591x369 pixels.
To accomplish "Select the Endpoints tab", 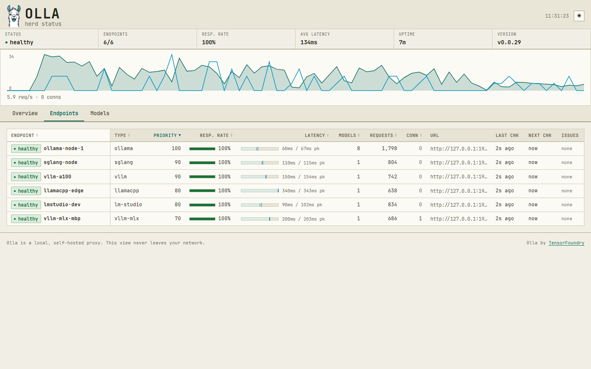I will (64, 114).
